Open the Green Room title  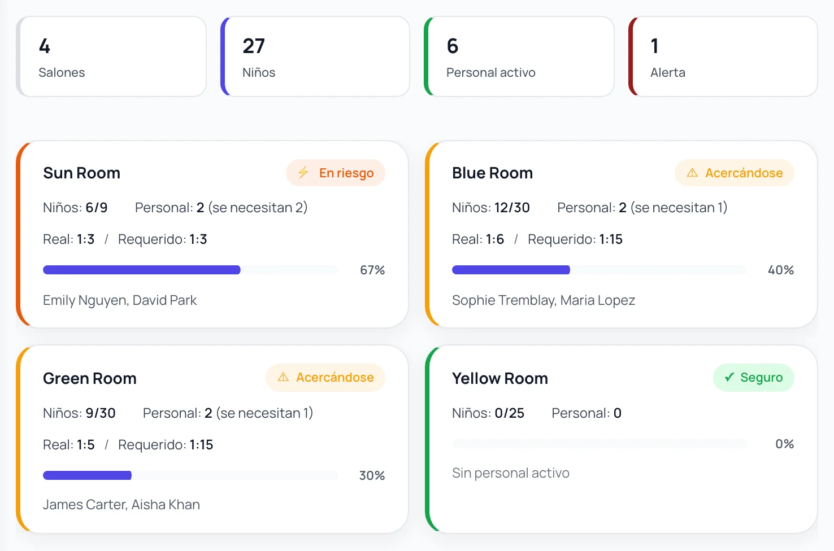point(90,378)
